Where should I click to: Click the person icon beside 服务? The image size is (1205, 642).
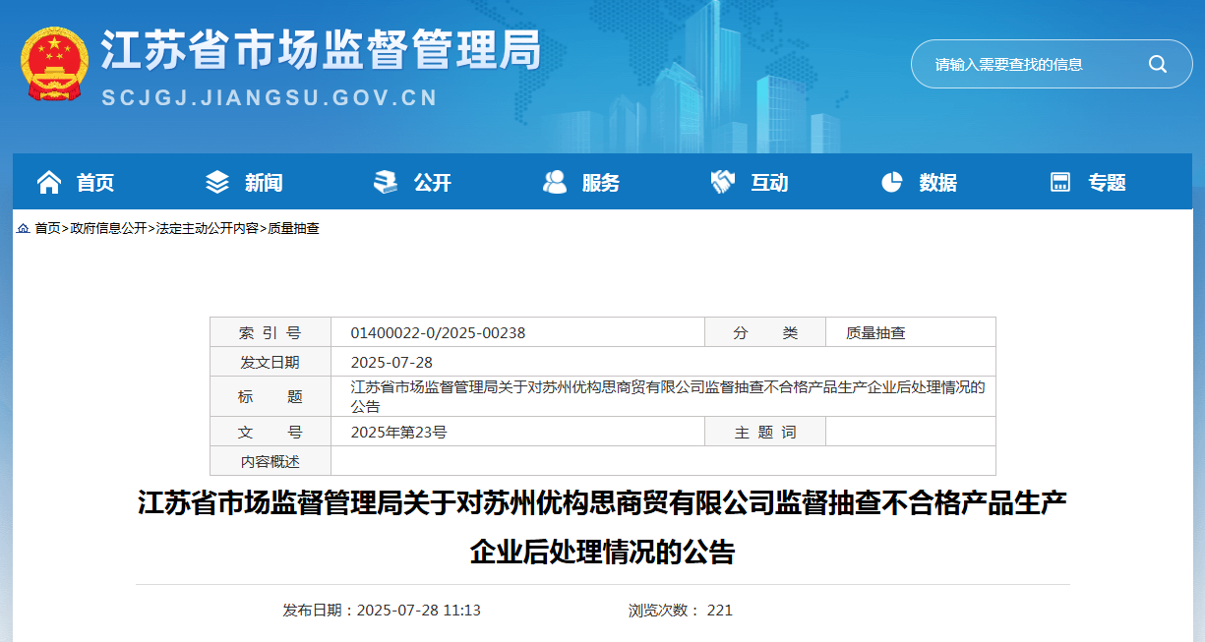click(x=555, y=182)
